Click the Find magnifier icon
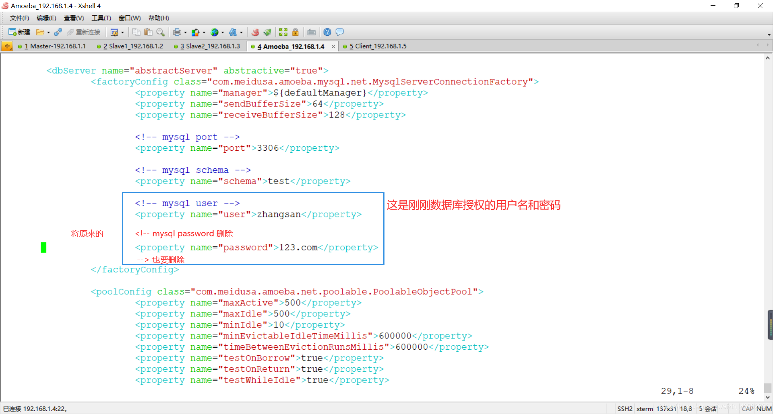This screenshot has width=773, height=414. [x=160, y=32]
